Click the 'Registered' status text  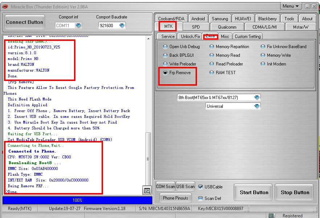[x=292, y=216]
